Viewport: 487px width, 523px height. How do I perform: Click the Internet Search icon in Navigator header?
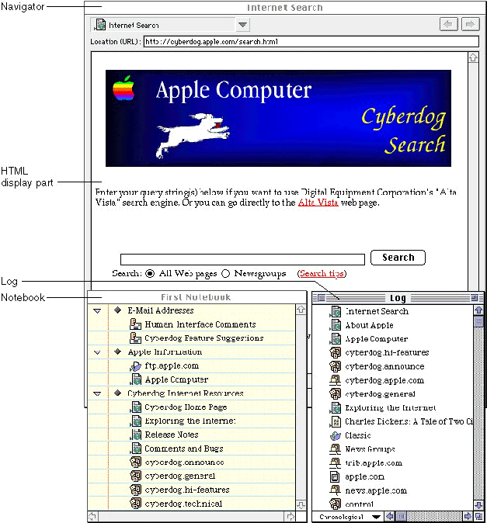(x=99, y=25)
